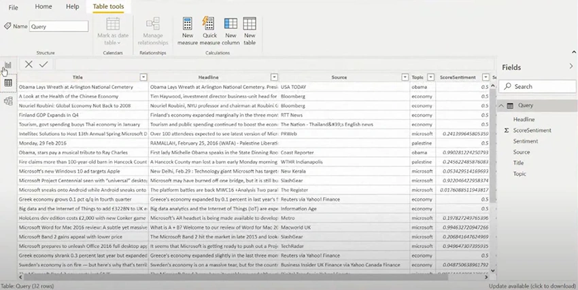Click the Query table icon in Fields
Screen dimensions: 578x290
click(510, 106)
